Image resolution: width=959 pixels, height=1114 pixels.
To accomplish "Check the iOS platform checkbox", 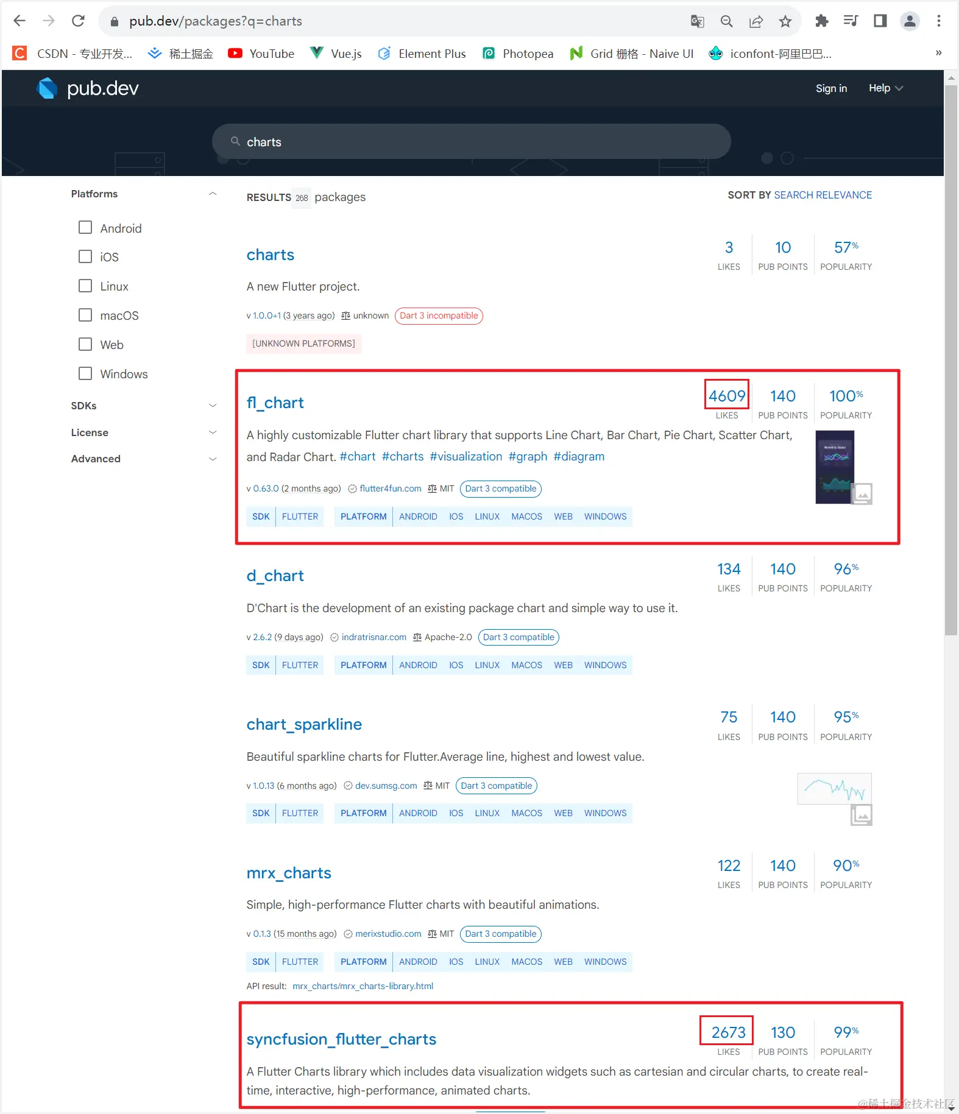I will click(85, 256).
